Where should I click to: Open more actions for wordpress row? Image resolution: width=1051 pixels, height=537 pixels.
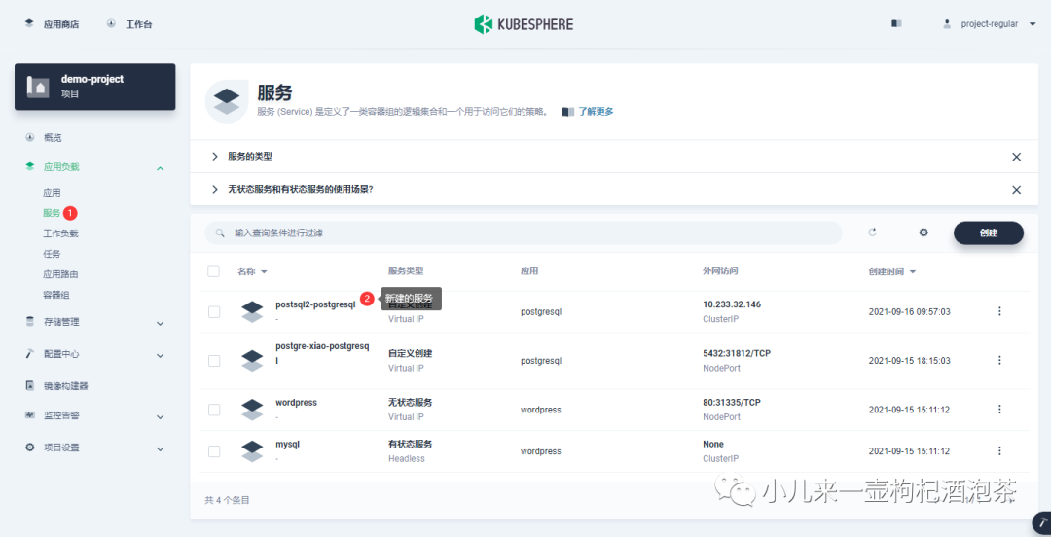(999, 410)
